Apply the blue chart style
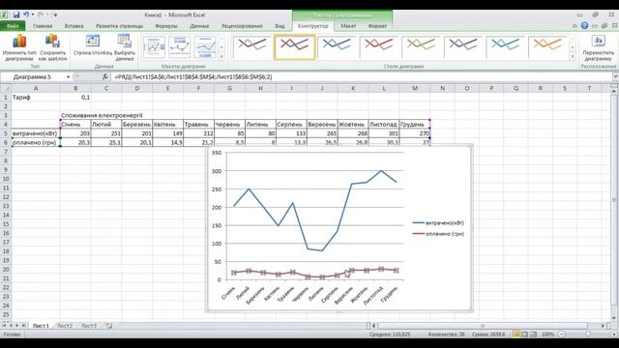Viewport: 619px width, 348px height. tap(337, 47)
